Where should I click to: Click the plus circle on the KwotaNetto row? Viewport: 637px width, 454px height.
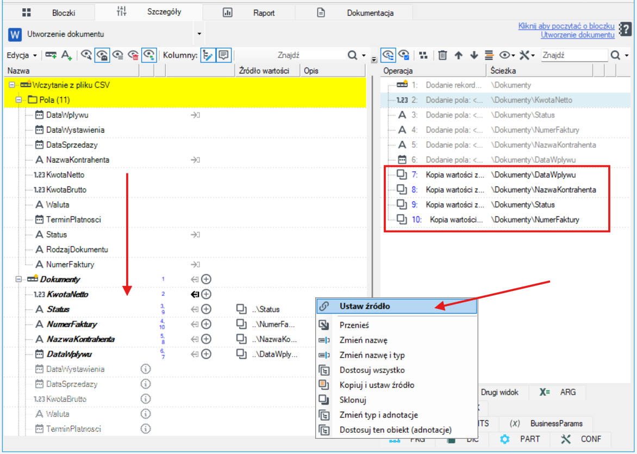coord(207,294)
